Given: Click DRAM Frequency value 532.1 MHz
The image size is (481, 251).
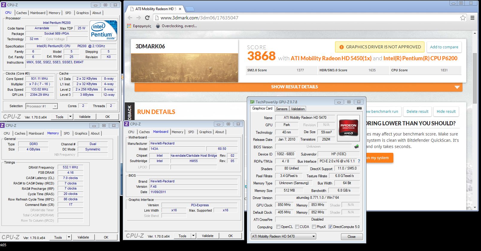Looking at the screenshot, I should [70, 167].
